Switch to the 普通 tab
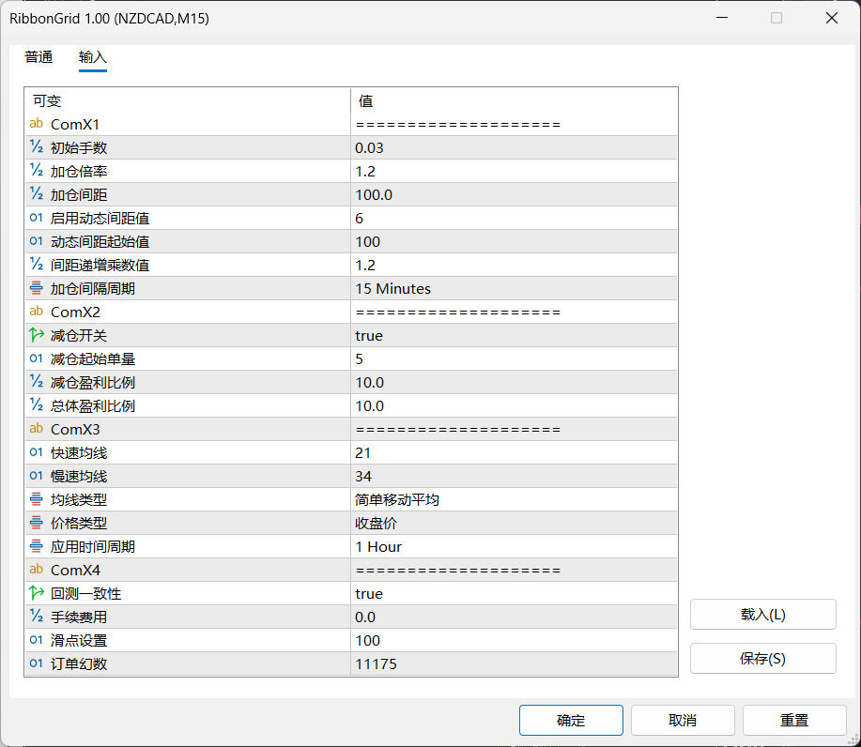The image size is (861, 747). pyautogui.click(x=38, y=57)
